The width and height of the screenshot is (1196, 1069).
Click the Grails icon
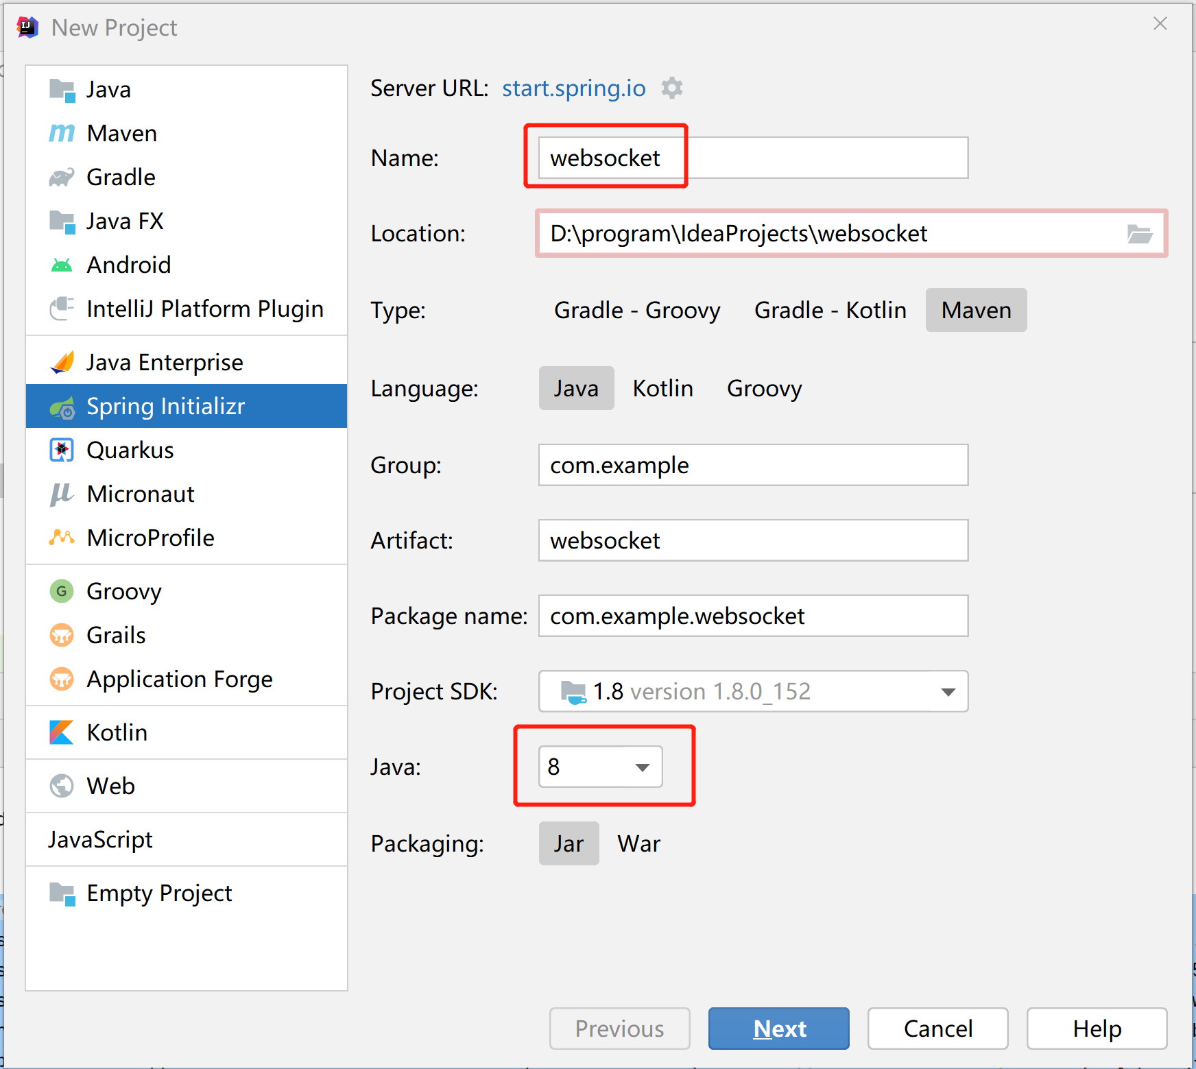(62, 635)
